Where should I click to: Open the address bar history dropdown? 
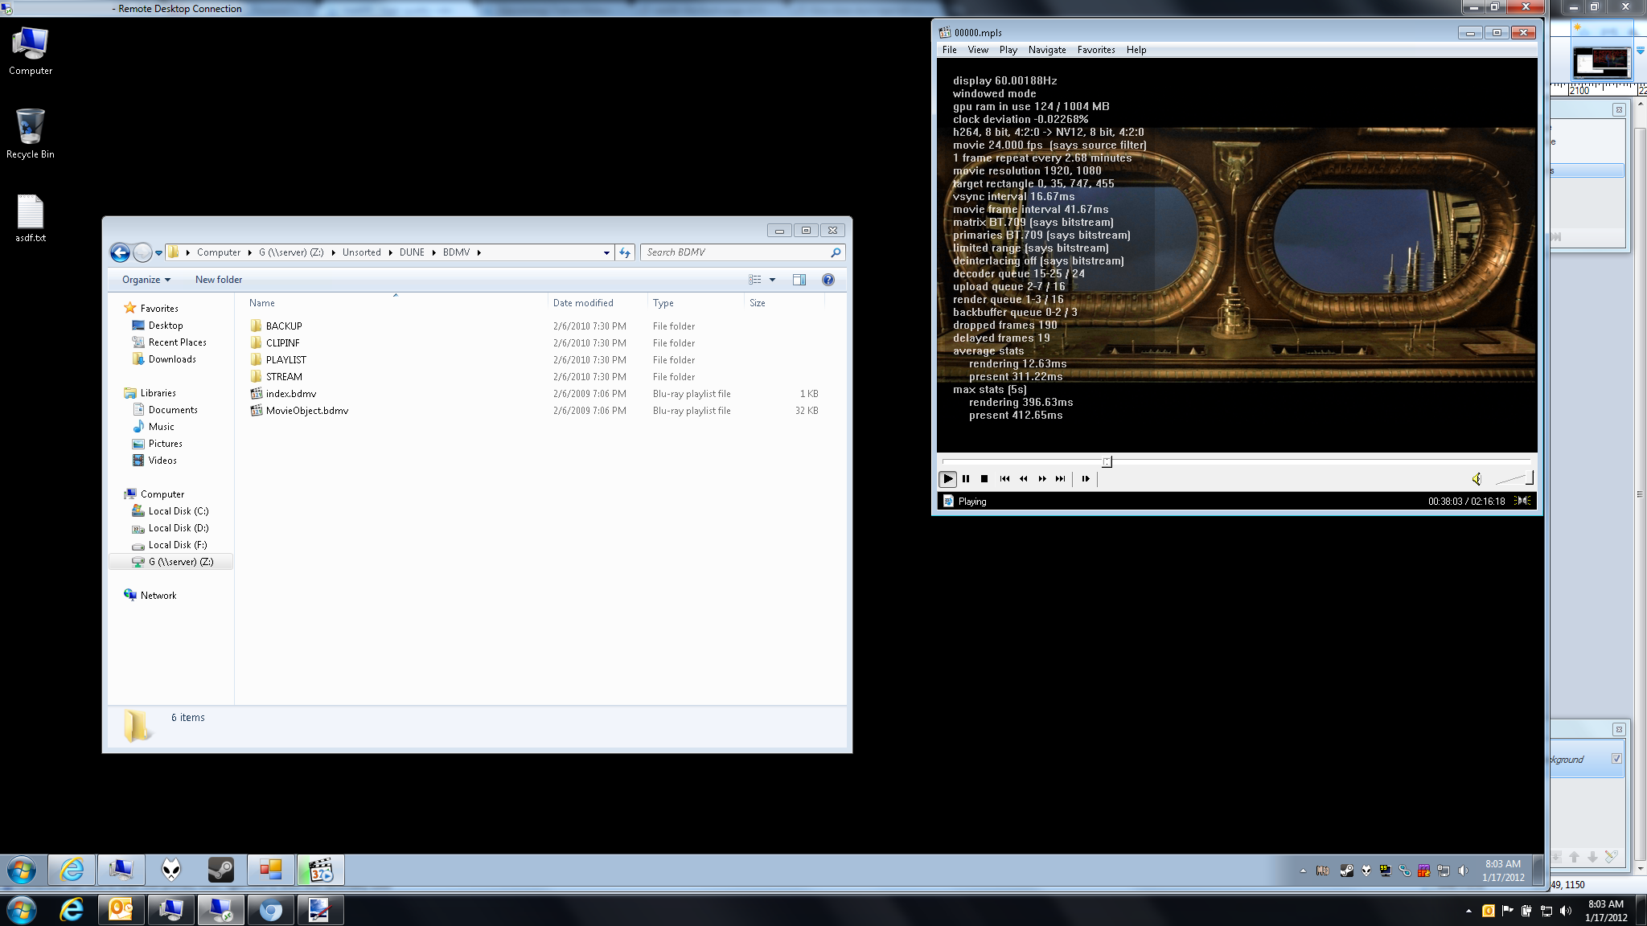coord(606,252)
